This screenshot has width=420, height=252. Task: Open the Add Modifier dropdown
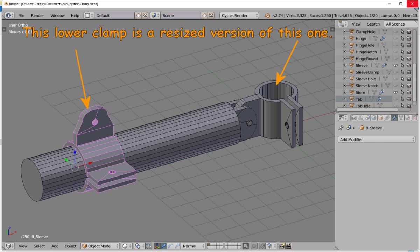click(x=377, y=139)
